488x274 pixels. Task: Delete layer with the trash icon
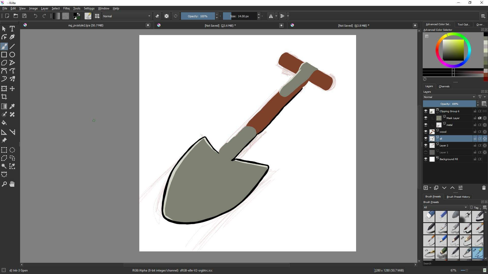click(484, 188)
